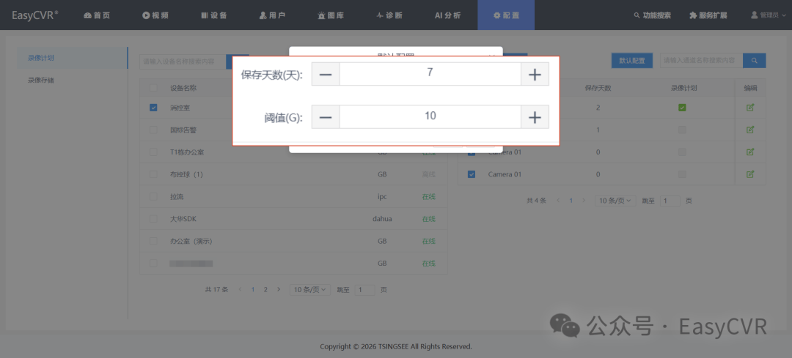Image resolution: width=792 pixels, height=358 pixels.
Task: Go to the next page of the 17-item device list
Action: click(x=279, y=289)
